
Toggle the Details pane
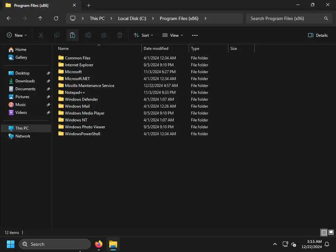tap(318, 35)
